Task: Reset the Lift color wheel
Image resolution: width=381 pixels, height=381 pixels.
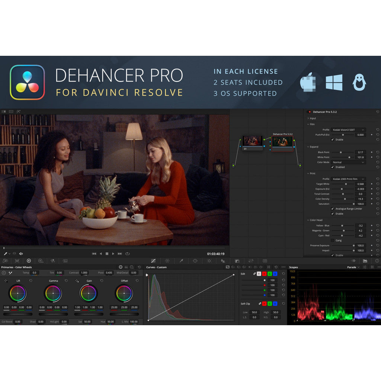Action: (x=31, y=281)
